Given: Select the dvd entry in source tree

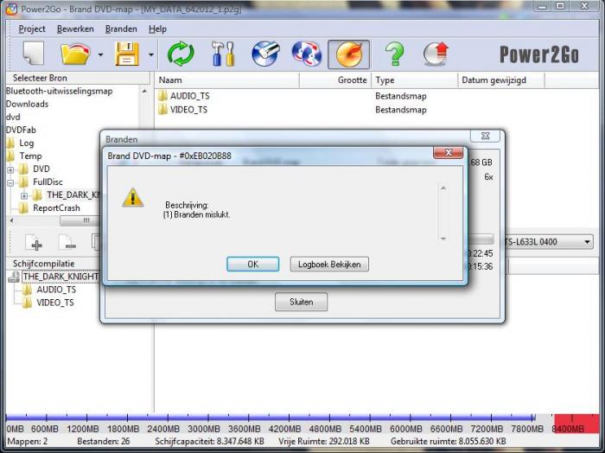Looking at the screenshot, I should pyautogui.click(x=13, y=118).
